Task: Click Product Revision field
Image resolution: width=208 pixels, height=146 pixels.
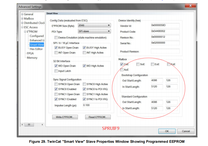Action: pyautogui.click(x=165, y=51)
